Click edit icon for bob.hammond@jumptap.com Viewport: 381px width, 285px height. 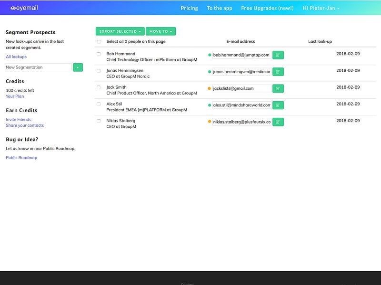(x=278, y=55)
